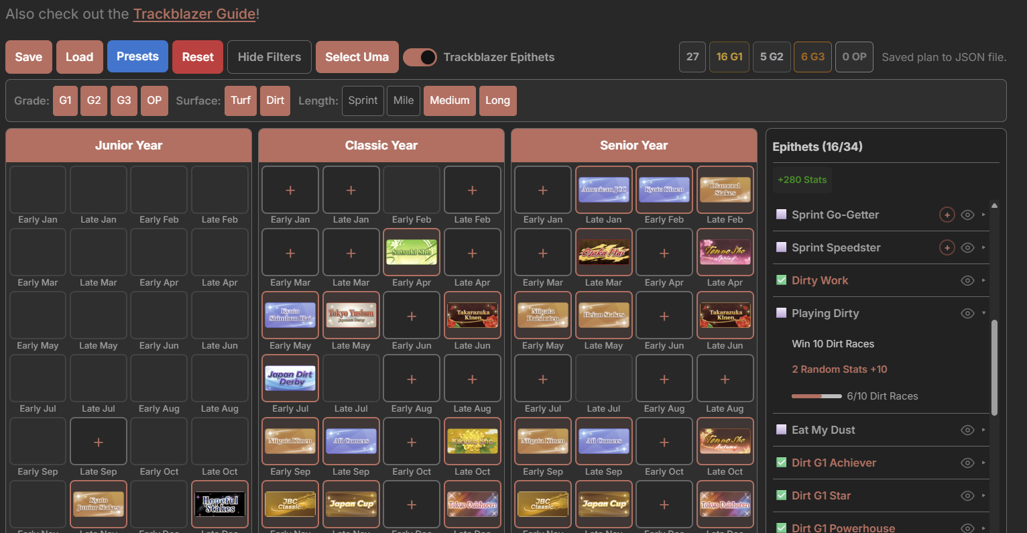This screenshot has height=533, width=1027.
Task: Select the Tokyo Yushun race icon
Action: (x=351, y=315)
